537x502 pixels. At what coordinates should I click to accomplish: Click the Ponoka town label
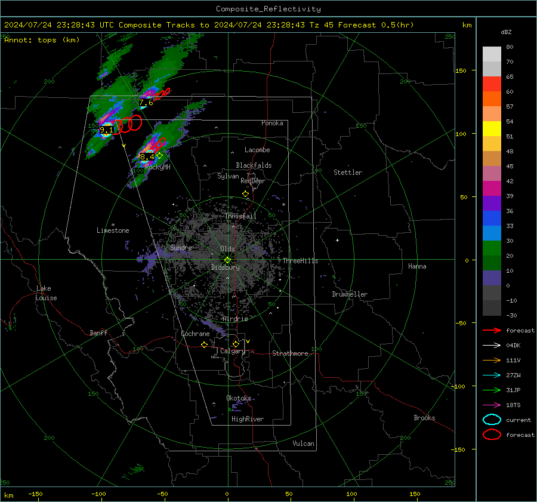click(x=272, y=123)
